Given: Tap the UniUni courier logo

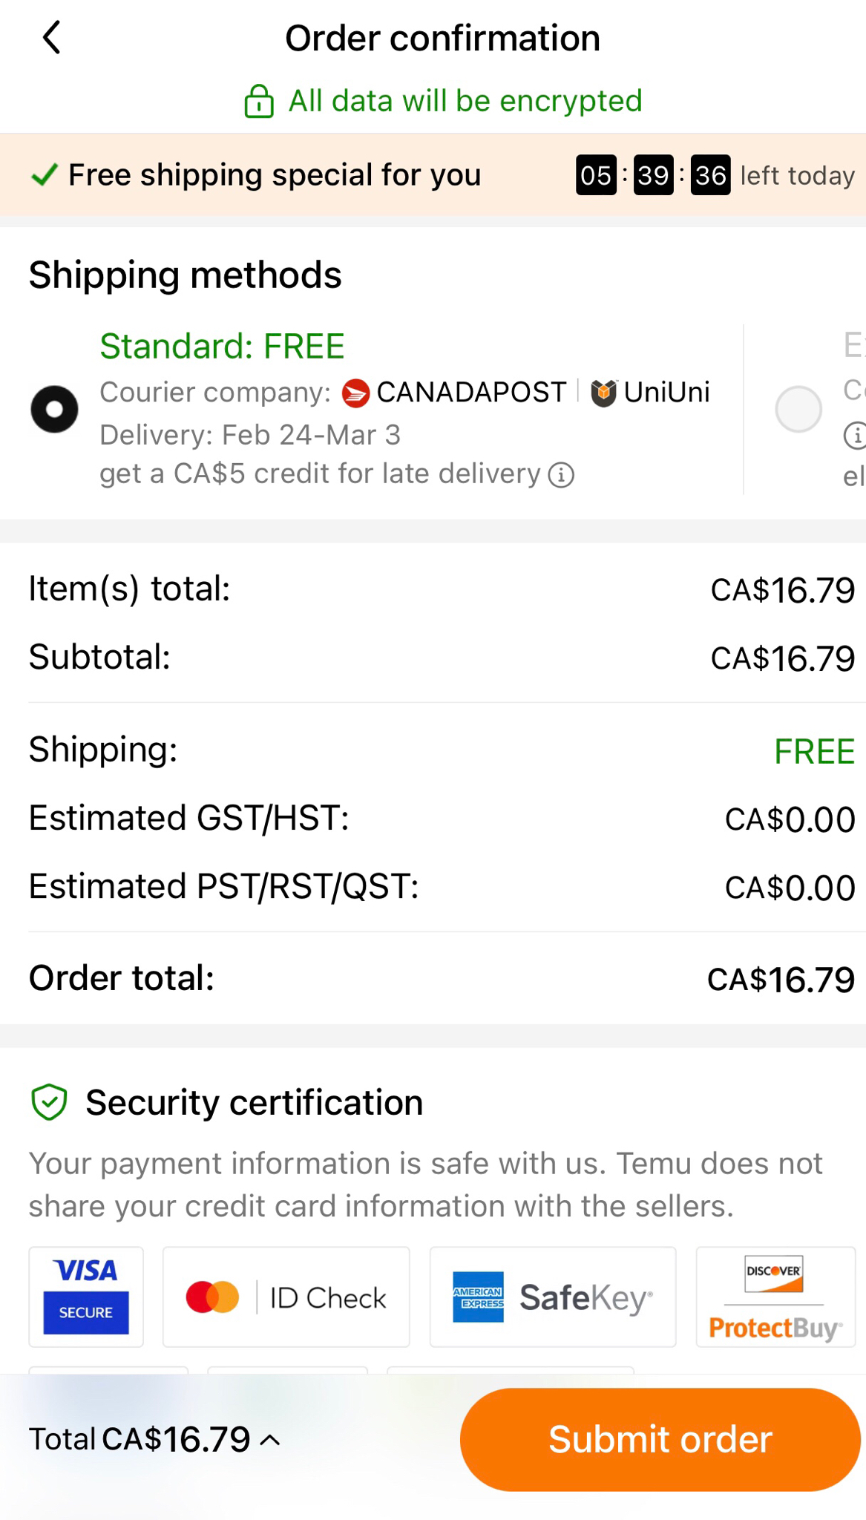Looking at the screenshot, I should tap(603, 393).
